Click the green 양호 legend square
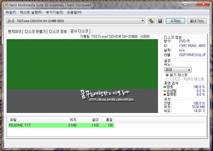The width and height of the screenshot is (213, 151). tap(165, 87)
